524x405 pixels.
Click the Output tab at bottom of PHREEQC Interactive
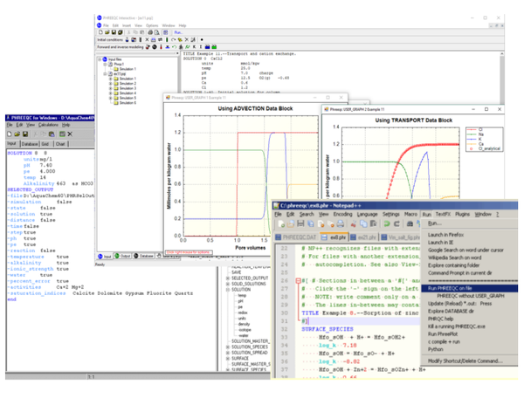(x=124, y=257)
